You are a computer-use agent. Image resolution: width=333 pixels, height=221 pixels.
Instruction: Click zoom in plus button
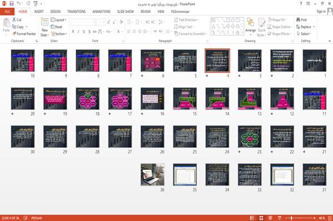click(314, 218)
